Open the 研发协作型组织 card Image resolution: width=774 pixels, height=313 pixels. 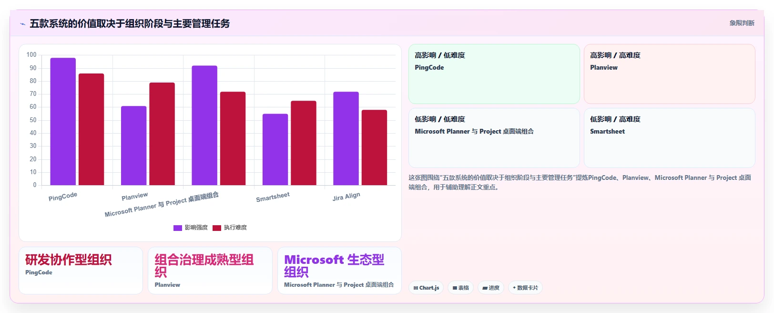(x=81, y=270)
